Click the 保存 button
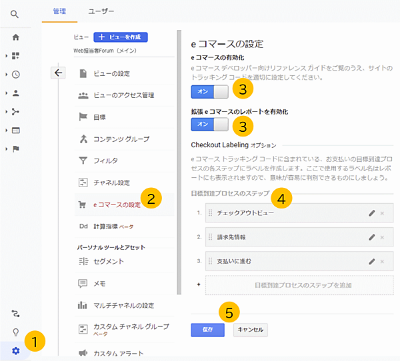Image resolution: width=400 pixels, height=361 pixels. click(x=207, y=329)
